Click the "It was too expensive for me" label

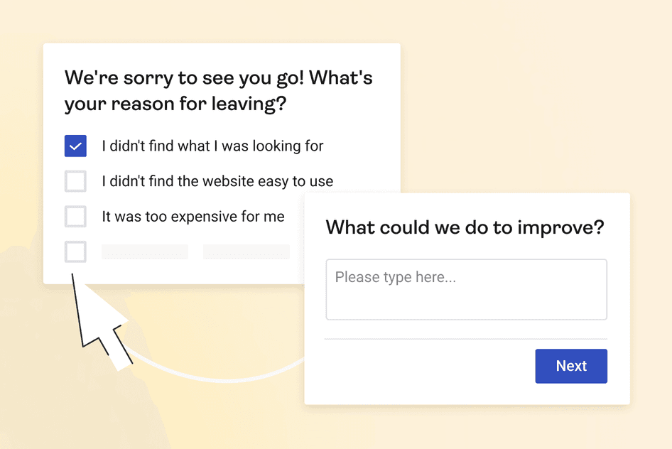coord(193,217)
